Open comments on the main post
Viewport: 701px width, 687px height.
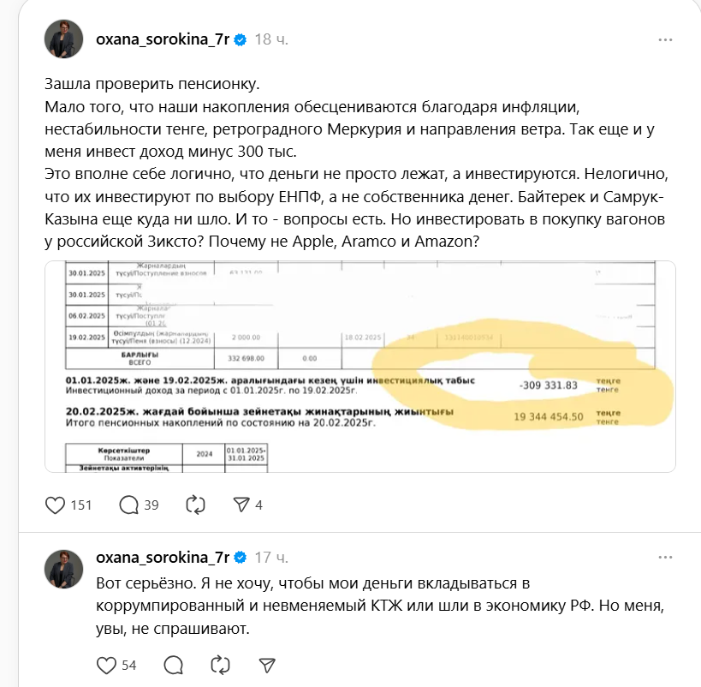128,505
